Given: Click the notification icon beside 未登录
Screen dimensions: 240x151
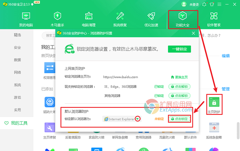Looking at the screenshot, I should coord(204,4).
